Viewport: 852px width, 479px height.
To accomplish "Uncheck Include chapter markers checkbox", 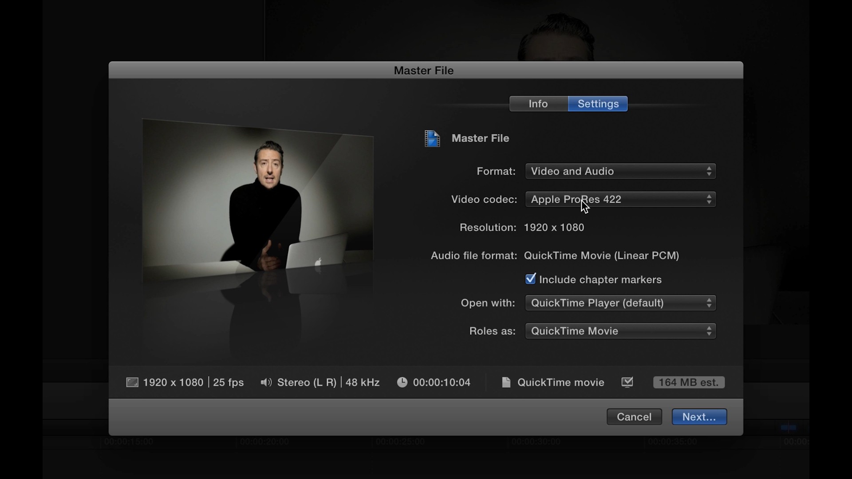I will point(530,279).
